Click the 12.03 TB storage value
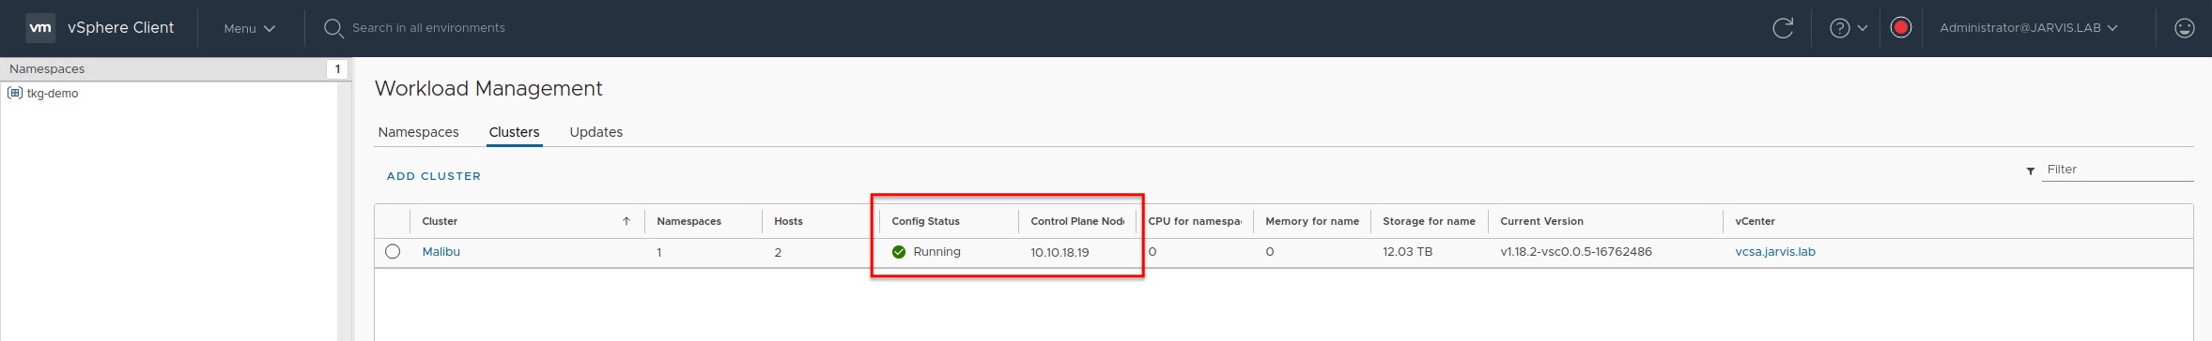This screenshot has height=341, width=2212. click(1407, 252)
